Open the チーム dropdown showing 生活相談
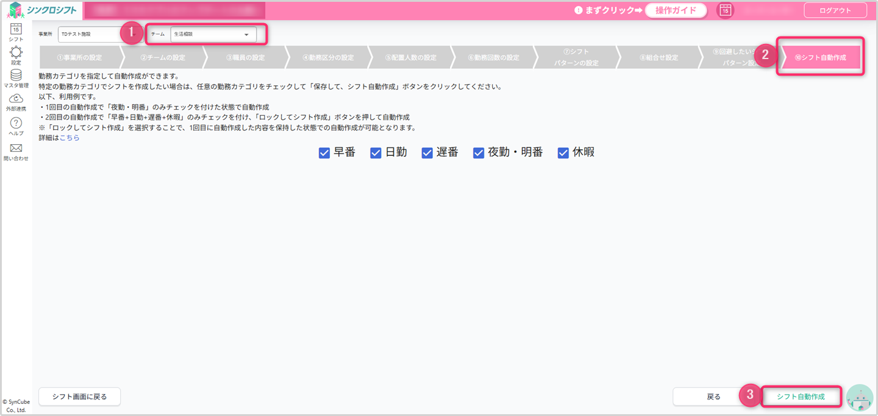 (213, 35)
